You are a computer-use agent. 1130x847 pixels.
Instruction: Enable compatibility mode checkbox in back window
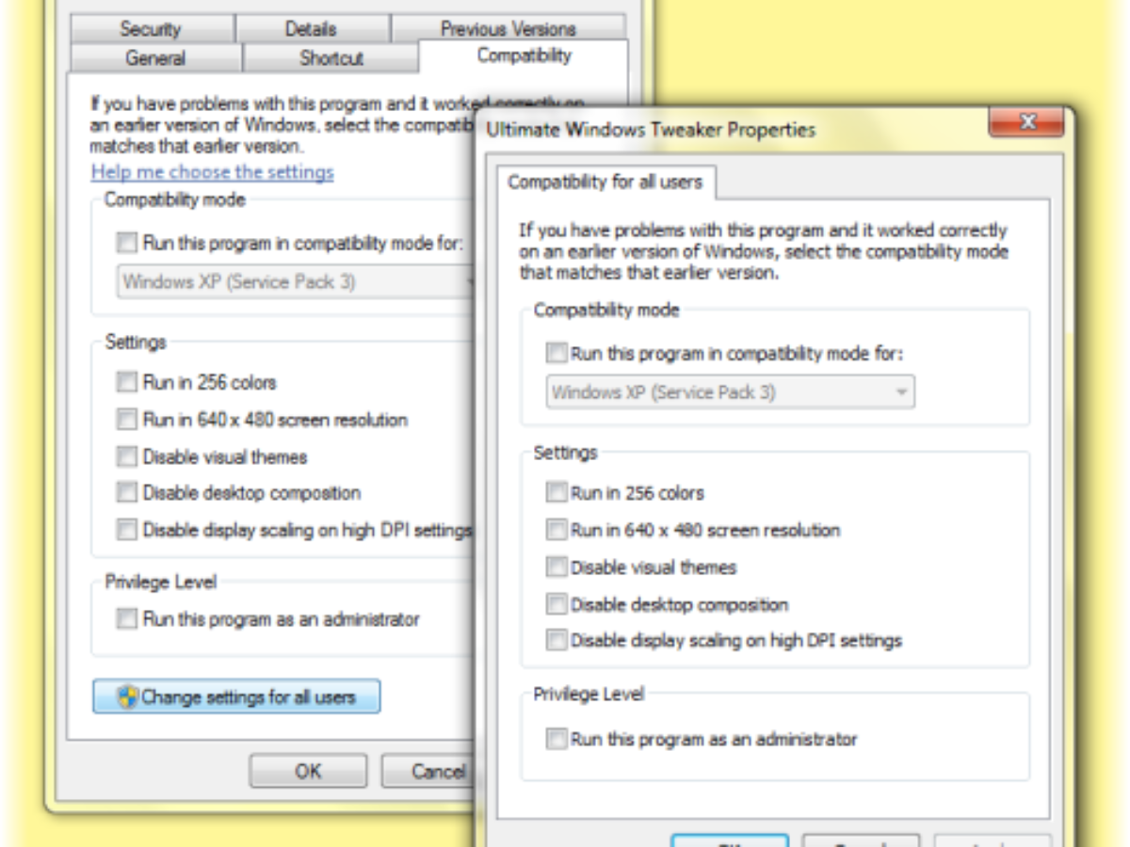[x=127, y=244]
